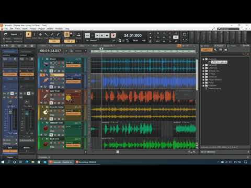The height and width of the screenshot is (188, 251).
Task: Click the Lead Vocal microphone icon
Action: [45, 96]
